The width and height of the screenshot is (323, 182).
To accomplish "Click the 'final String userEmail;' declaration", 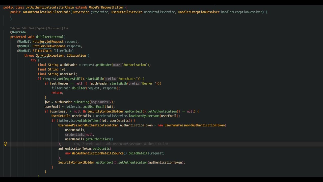I will point(57,74).
